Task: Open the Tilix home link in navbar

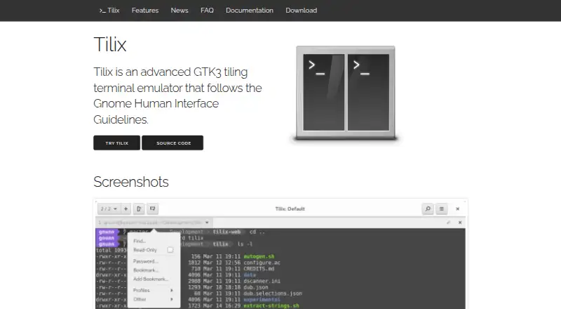Action: point(109,11)
